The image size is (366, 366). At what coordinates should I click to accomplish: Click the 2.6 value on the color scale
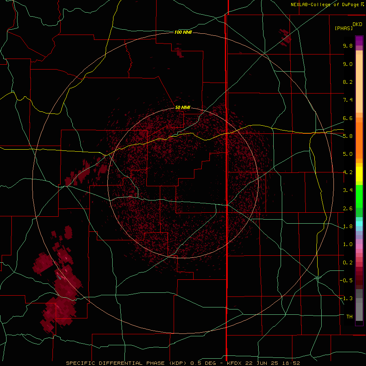coord(348,209)
